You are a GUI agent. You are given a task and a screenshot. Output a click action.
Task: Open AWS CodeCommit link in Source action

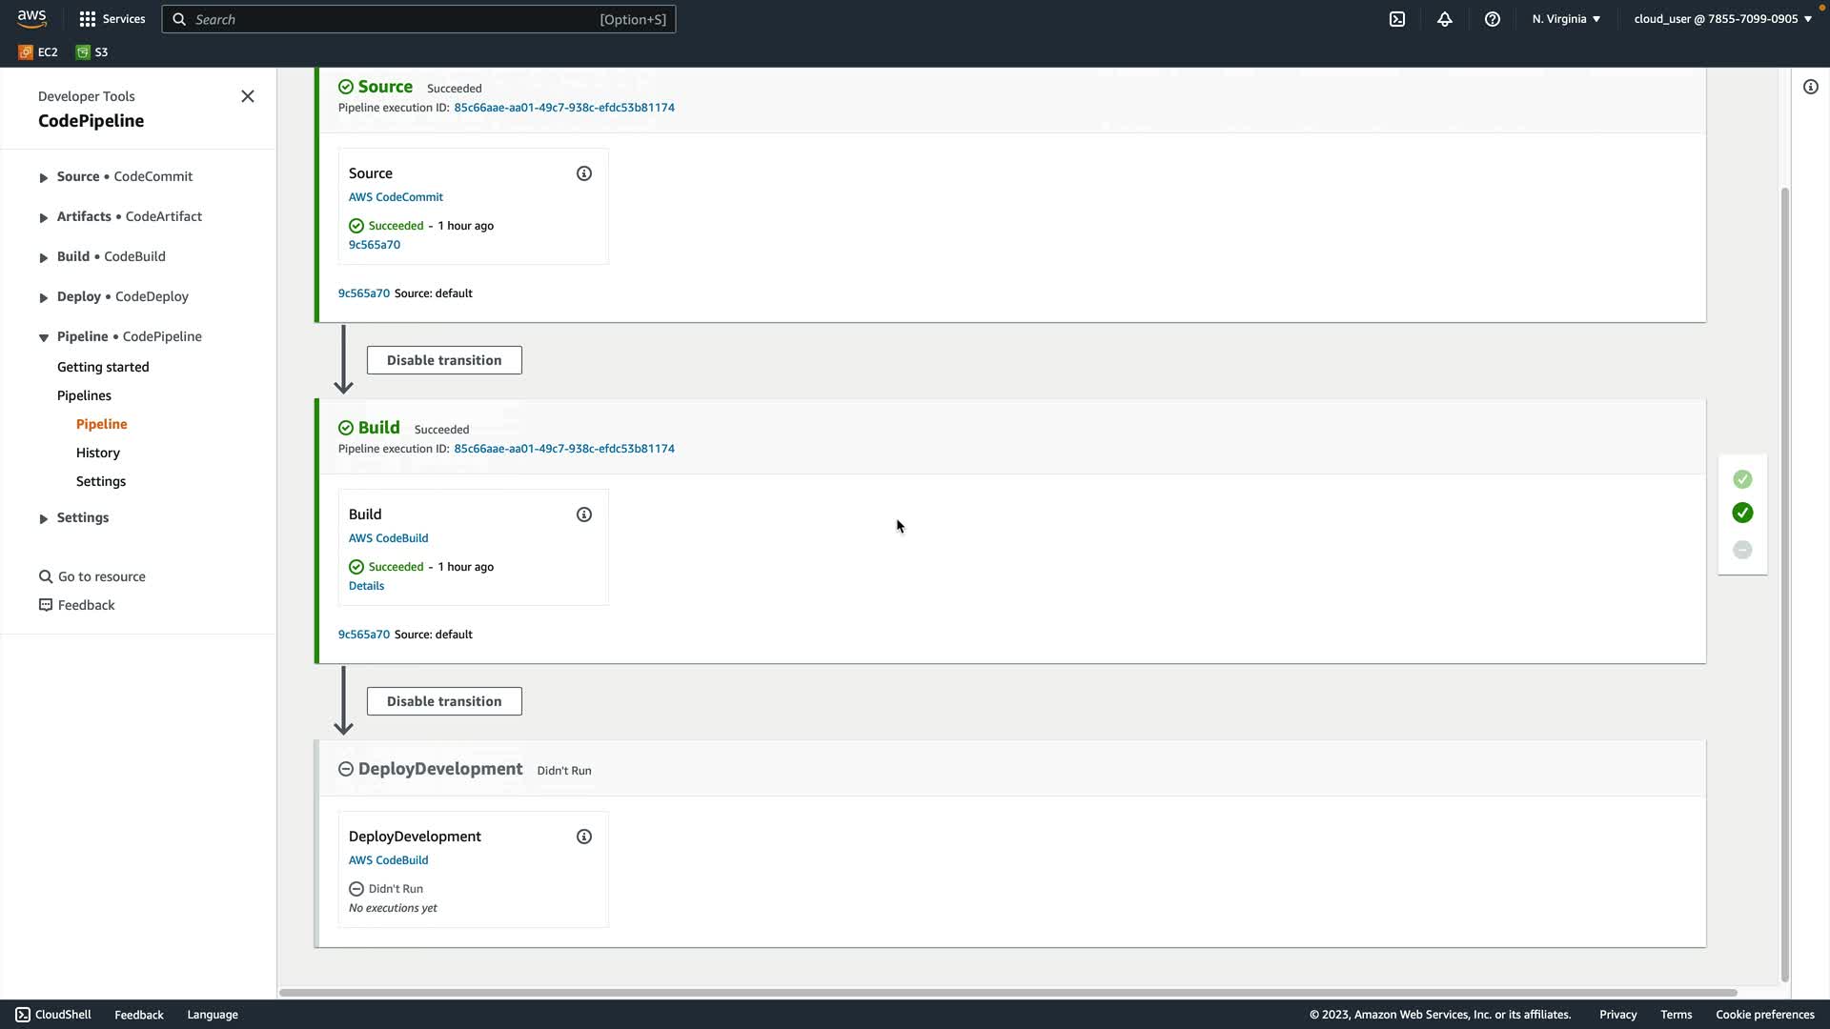tap(396, 197)
